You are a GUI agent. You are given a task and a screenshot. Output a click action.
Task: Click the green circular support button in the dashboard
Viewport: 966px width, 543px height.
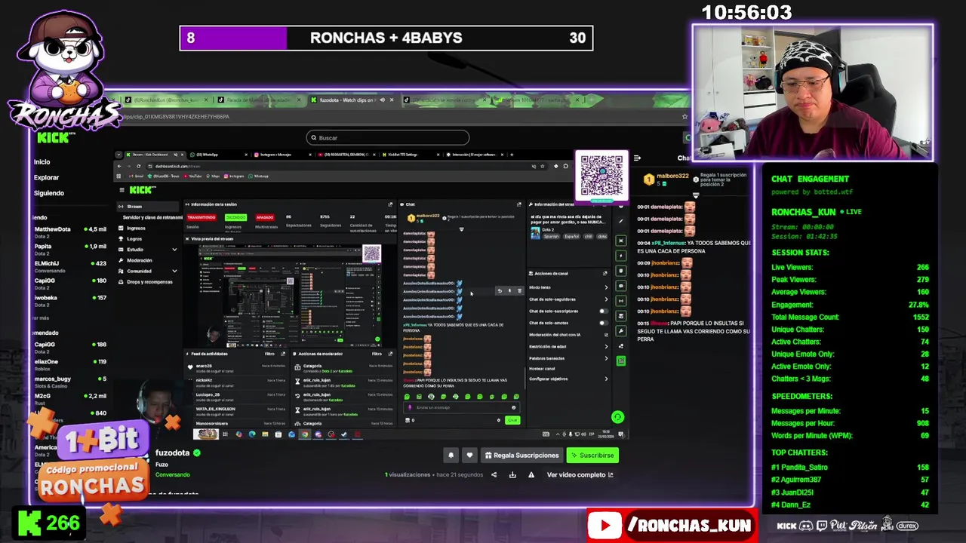(x=617, y=417)
